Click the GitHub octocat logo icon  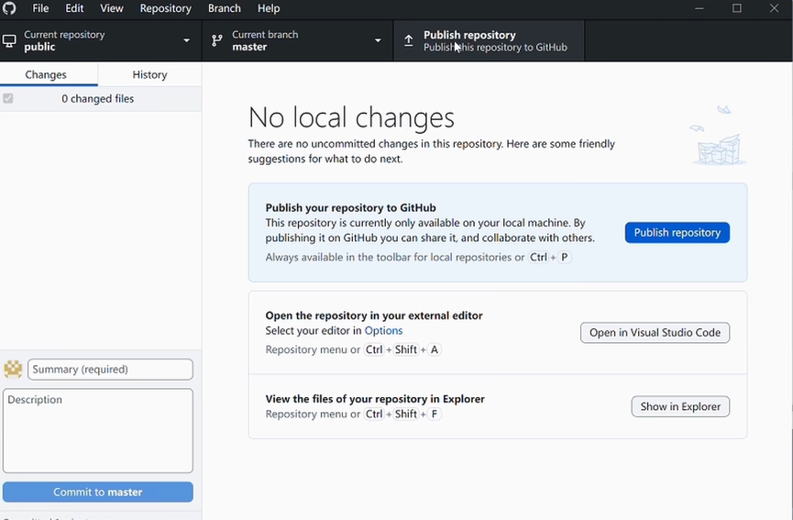point(9,8)
